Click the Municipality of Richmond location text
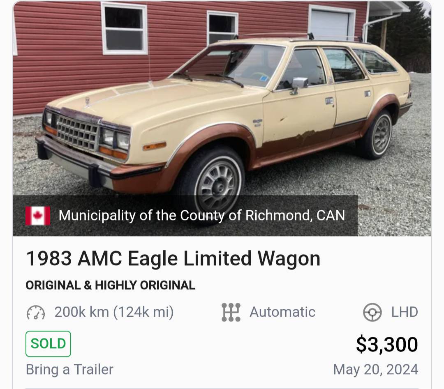The image size is (444, 389). [x=201, y=215]
